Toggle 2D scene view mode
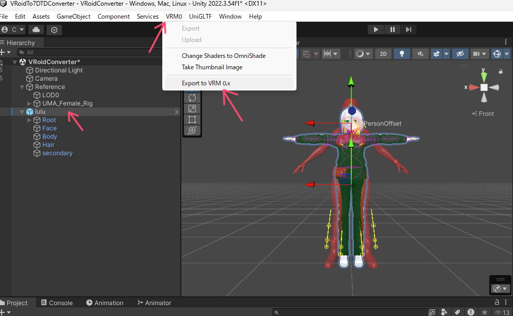 383,54
